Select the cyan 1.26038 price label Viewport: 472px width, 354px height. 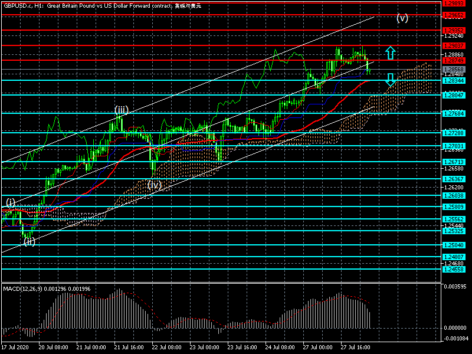(454, 196)
